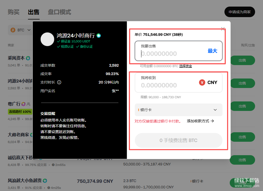Click 添加收款方式 link with arrow
Screen dimensions: 263x191
200,121
